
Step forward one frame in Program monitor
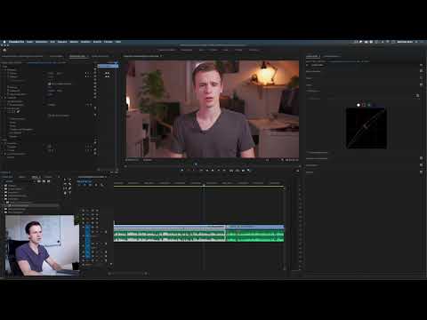pos(219,171)
